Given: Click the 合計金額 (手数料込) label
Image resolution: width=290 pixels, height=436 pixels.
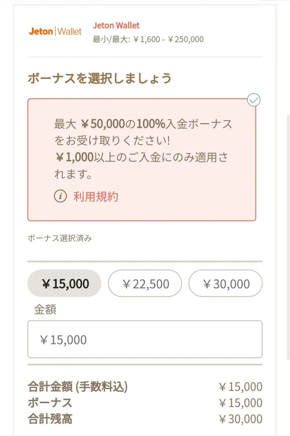Looking at the screenshot, I should pos(78,387).
